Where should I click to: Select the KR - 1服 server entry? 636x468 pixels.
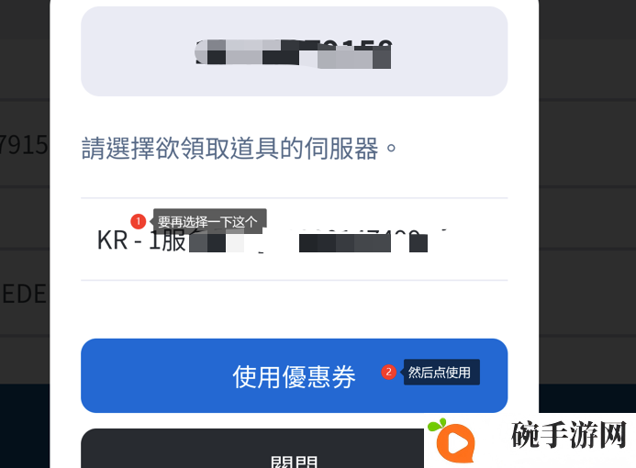click(294, 240)
